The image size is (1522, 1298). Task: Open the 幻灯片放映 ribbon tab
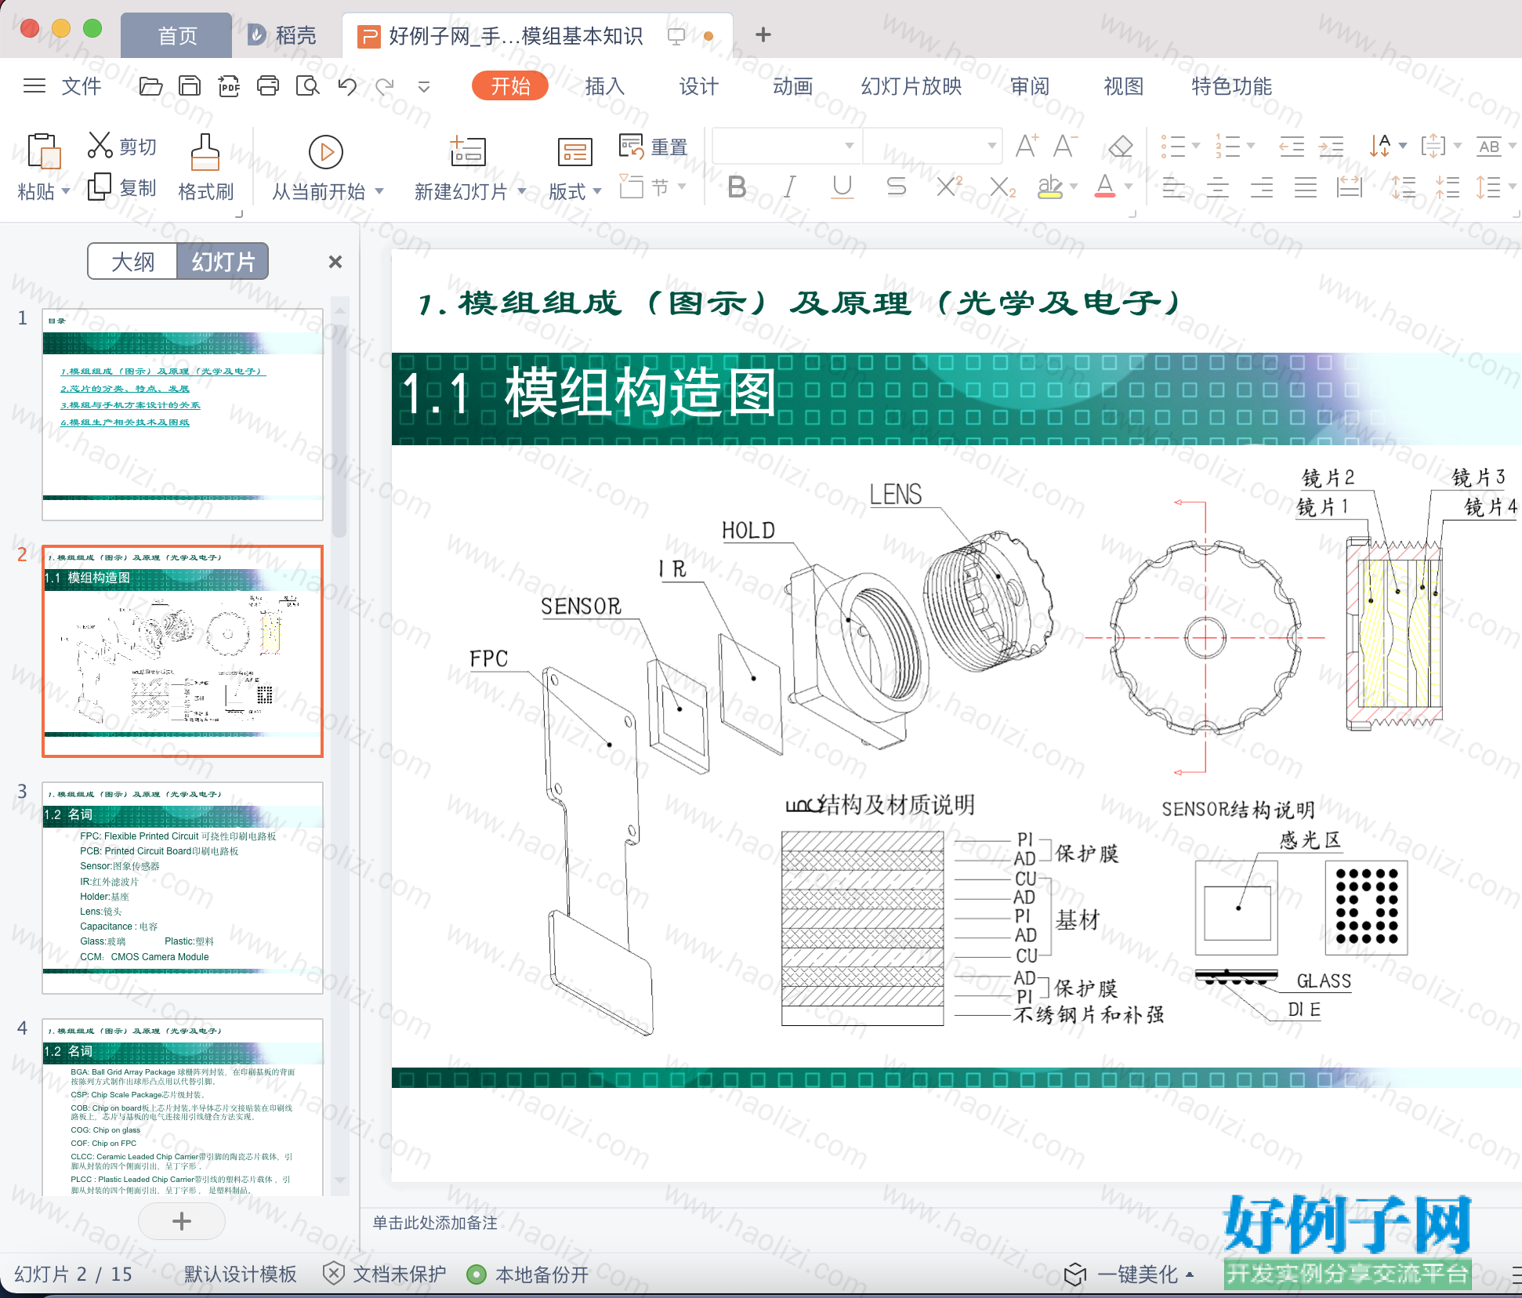point(911,86)
